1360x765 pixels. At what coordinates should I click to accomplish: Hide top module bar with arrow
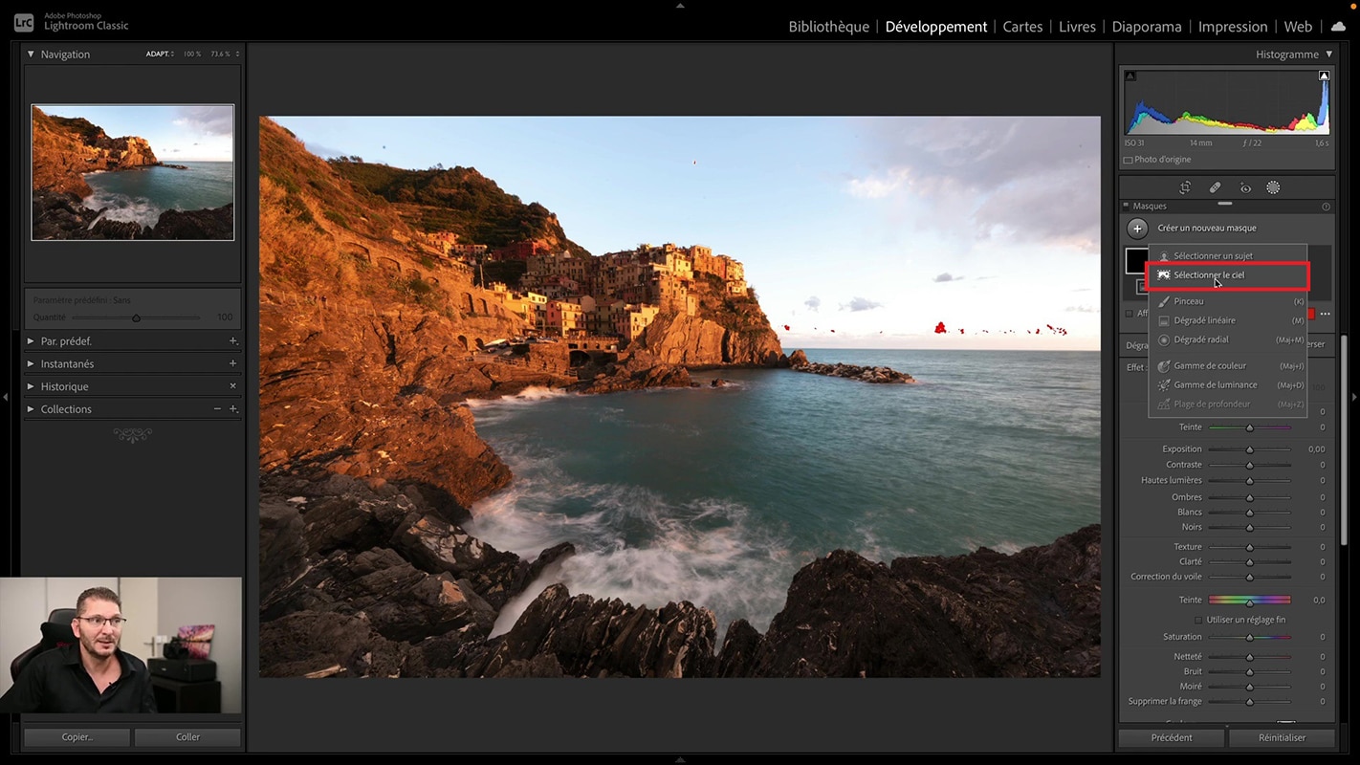click(x=680, y=5)
